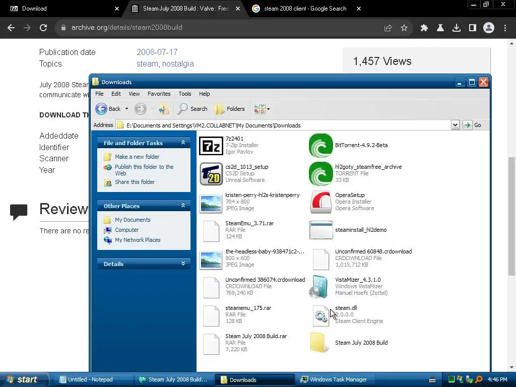Image resolution: width=516 pixels, height=387 pixels.
Task: Click the 2008-07-17 publication date link
Action: coord(157,52)
